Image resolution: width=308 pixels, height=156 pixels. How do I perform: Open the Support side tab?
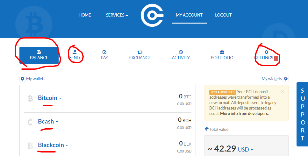(302, 114)
